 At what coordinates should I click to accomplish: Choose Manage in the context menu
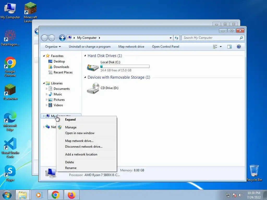pos(87,127)
